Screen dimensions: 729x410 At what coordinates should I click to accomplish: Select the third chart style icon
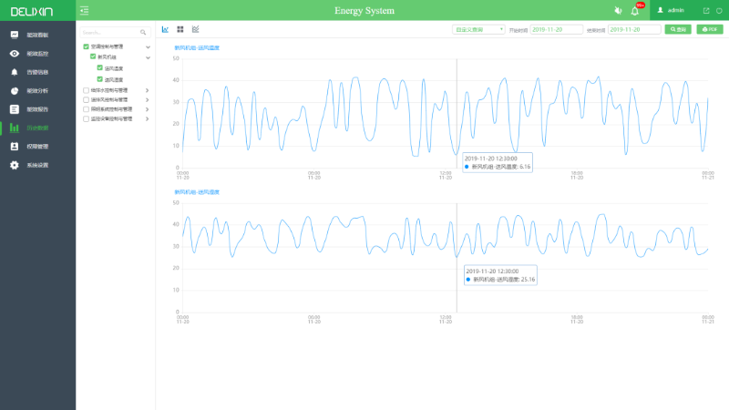pos(195,29)
